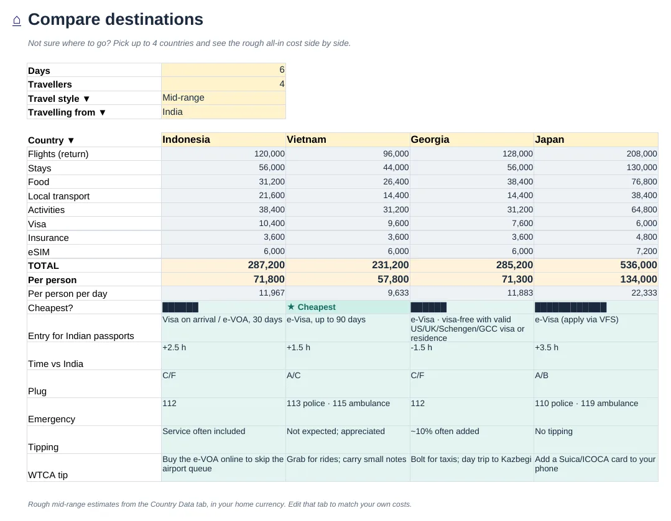Select Japan stays value 130,000

(596, 168)
